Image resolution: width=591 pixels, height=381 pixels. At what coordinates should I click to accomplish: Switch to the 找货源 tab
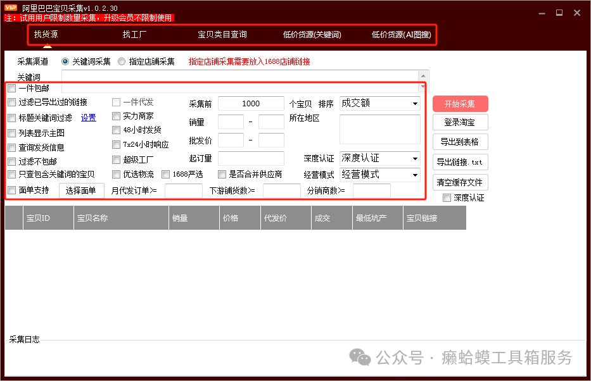click(x=46, y=34)
